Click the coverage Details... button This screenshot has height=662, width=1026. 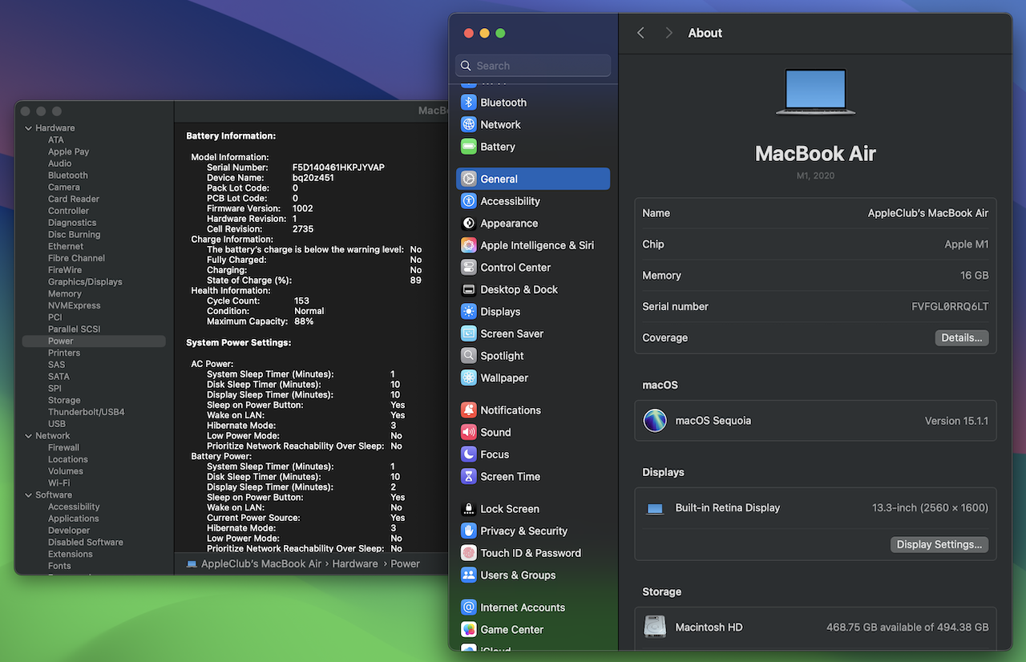click(962, 337)
